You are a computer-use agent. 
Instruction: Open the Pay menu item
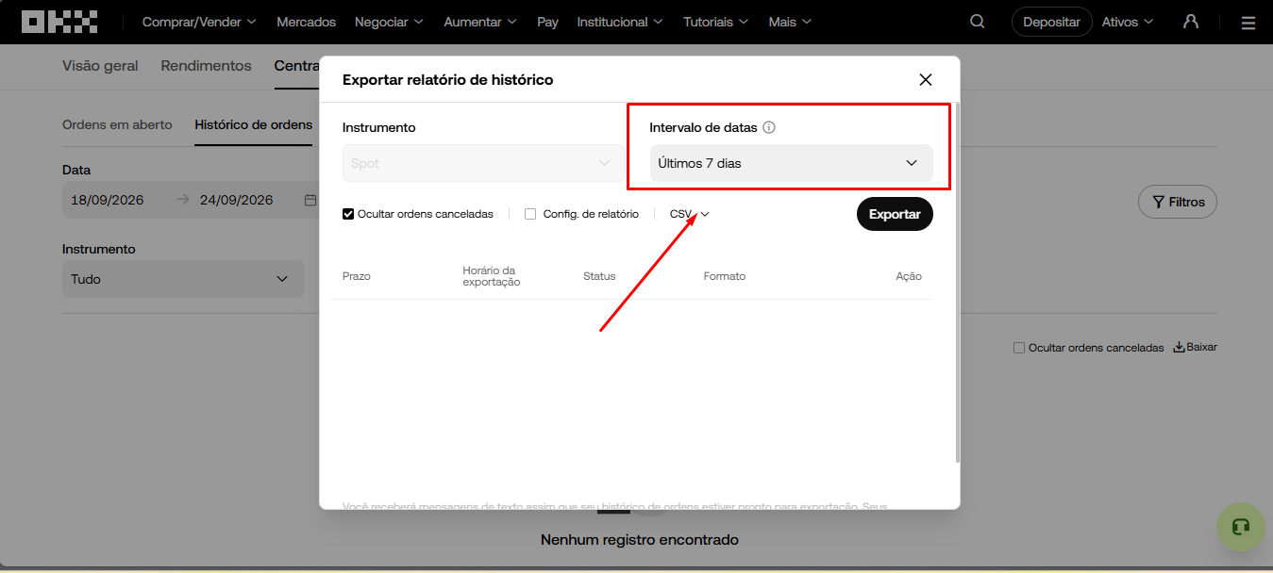(547, 22)
